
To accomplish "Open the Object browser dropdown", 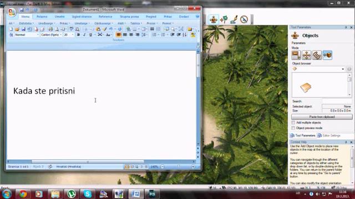I will pos(343,69).
